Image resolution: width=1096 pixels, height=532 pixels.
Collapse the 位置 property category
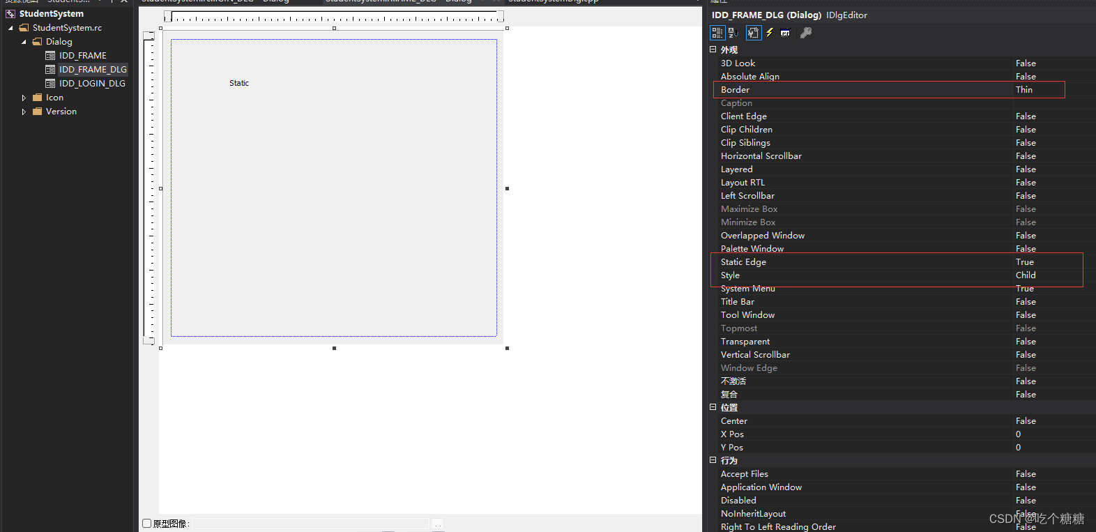pos(713,407)
